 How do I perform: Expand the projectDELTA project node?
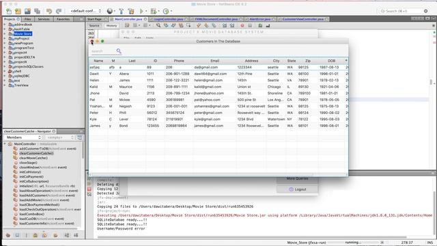coord(5,57)
